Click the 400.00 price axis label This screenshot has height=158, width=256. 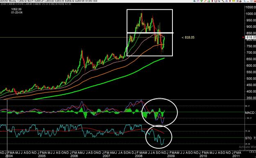pyautogui.click(x=251, y=91)
